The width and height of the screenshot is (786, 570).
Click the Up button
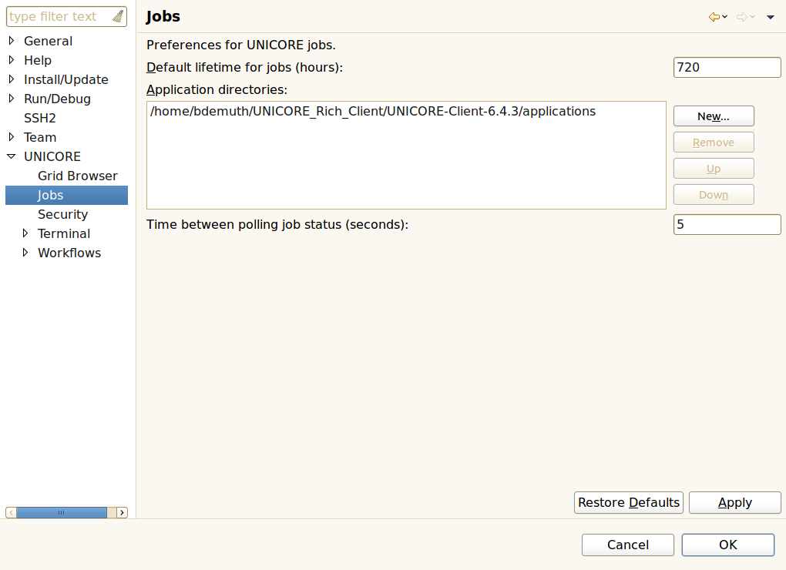tap(714, 168)
